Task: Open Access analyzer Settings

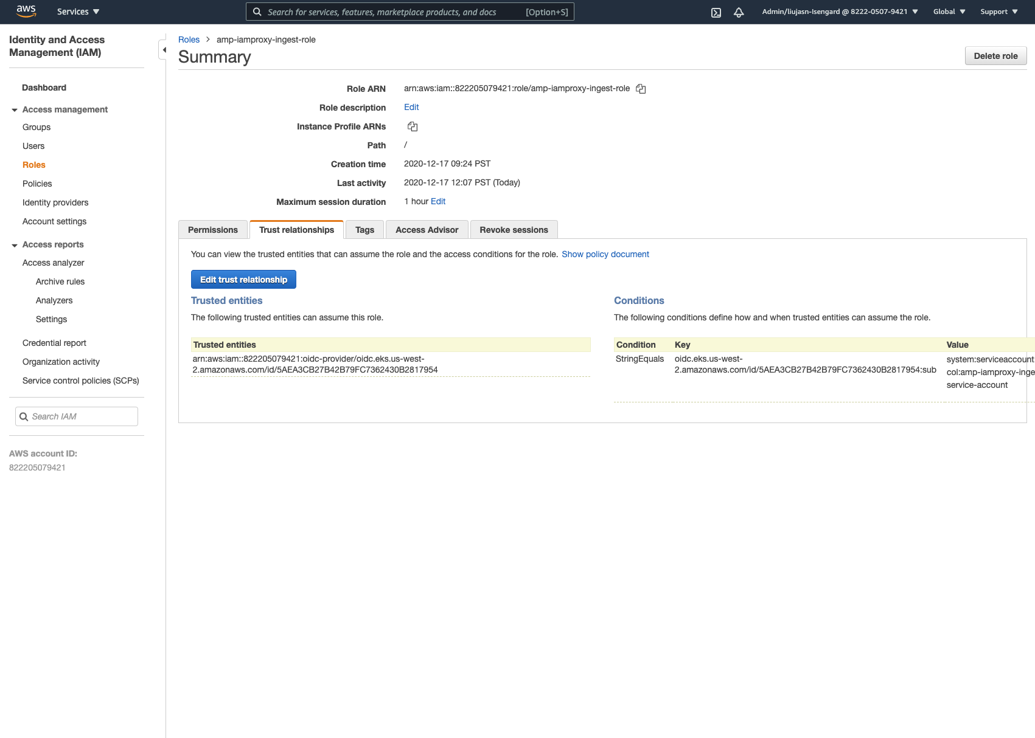Action: point(52,319)
